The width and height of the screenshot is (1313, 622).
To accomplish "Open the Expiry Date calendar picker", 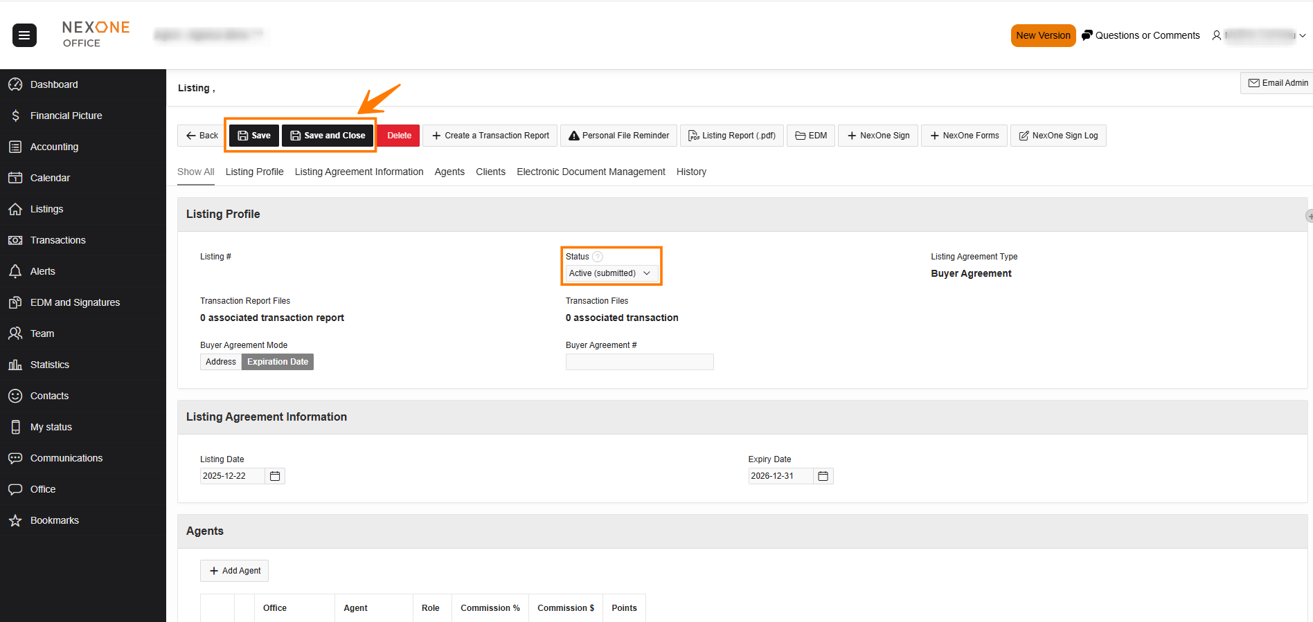I will click(x=823, y=476).
